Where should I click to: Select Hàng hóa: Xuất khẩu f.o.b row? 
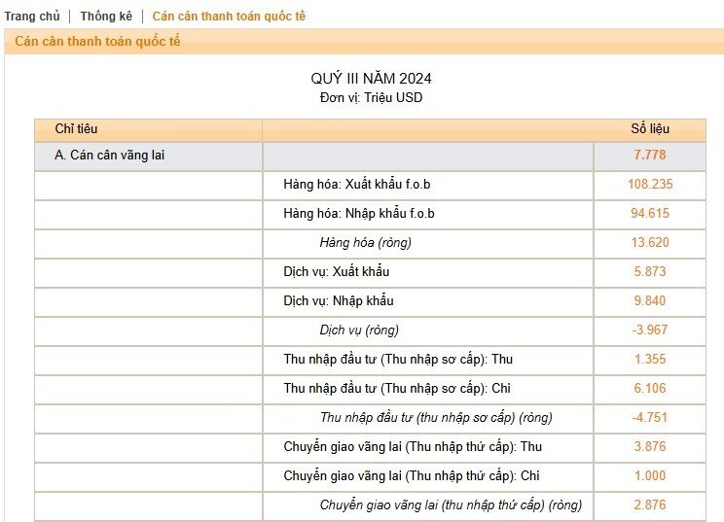pos(370,185)
